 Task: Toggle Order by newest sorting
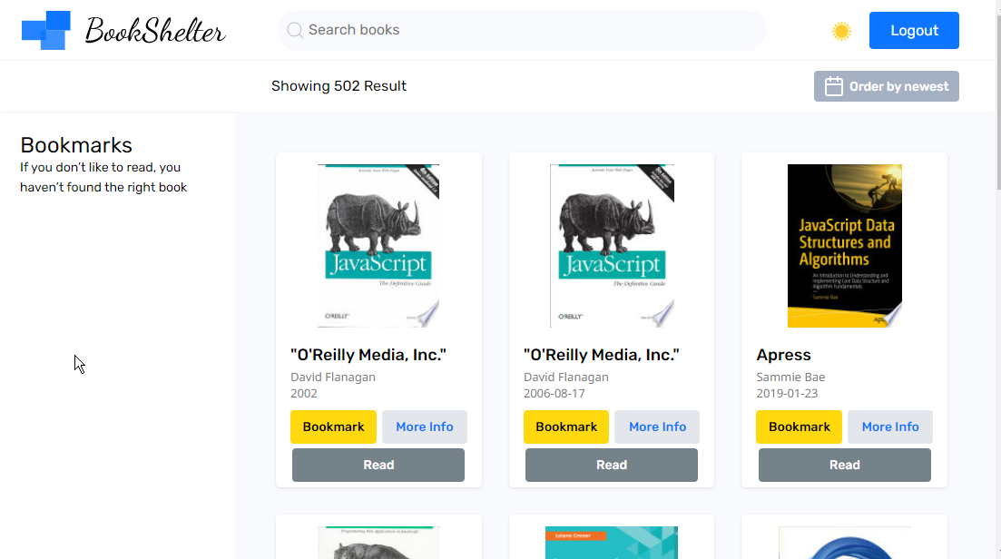(887, 86)
